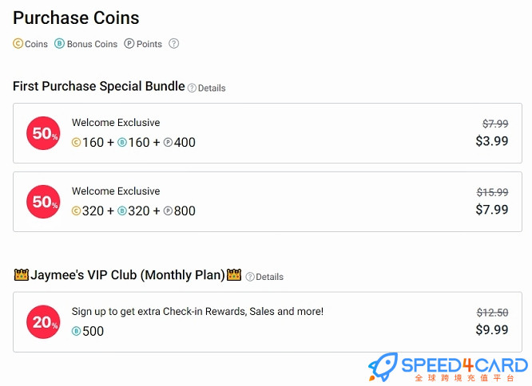
Task: Click the $7.99 discounted price
Action: pyautogui.click(x=492, y=210)
